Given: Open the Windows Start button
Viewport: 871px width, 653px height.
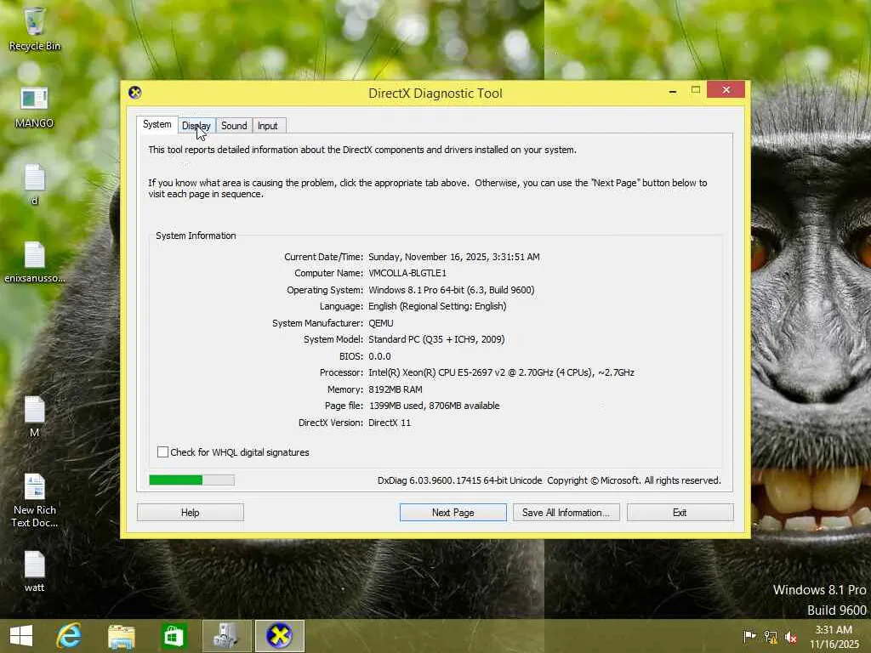Looking at the screenshot, I should click(x=21, y=636).
